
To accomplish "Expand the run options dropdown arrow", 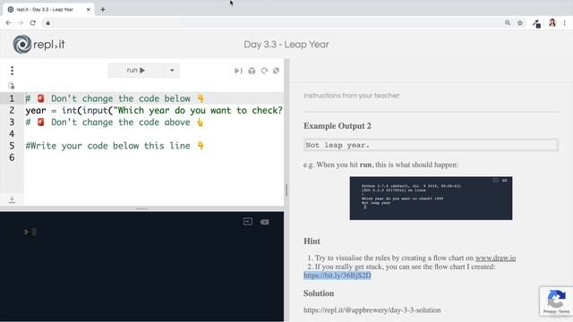I will coord(172,70).
